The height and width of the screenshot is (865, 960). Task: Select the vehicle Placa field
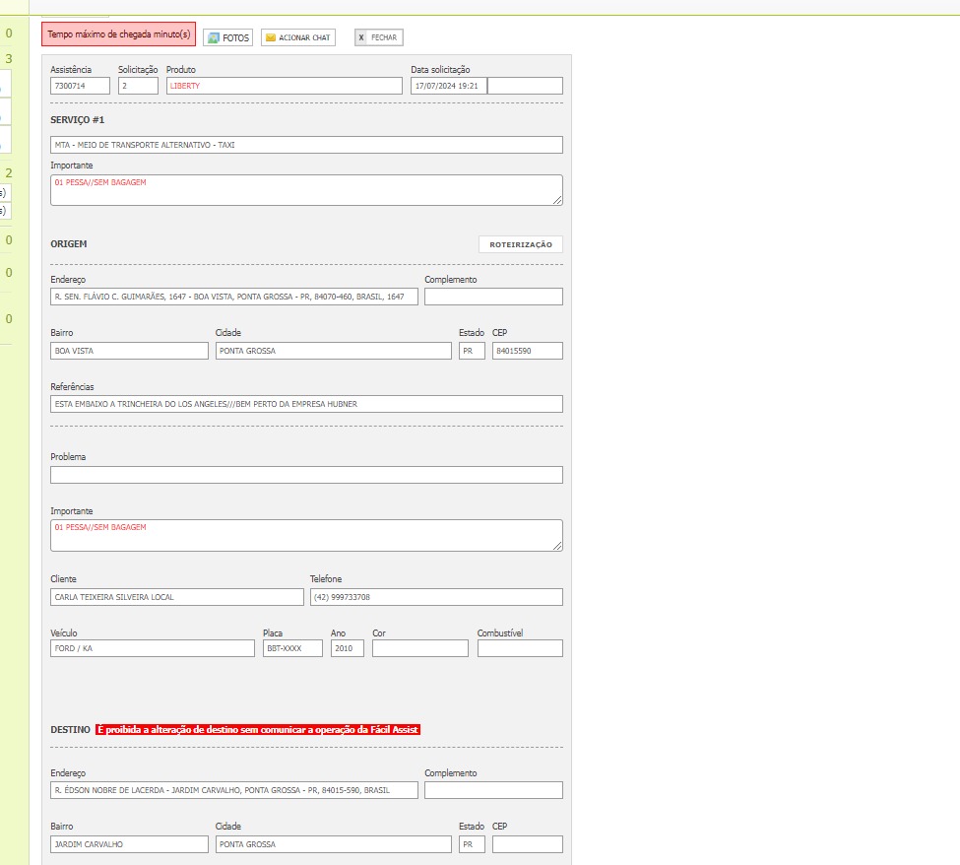[292, 648]
